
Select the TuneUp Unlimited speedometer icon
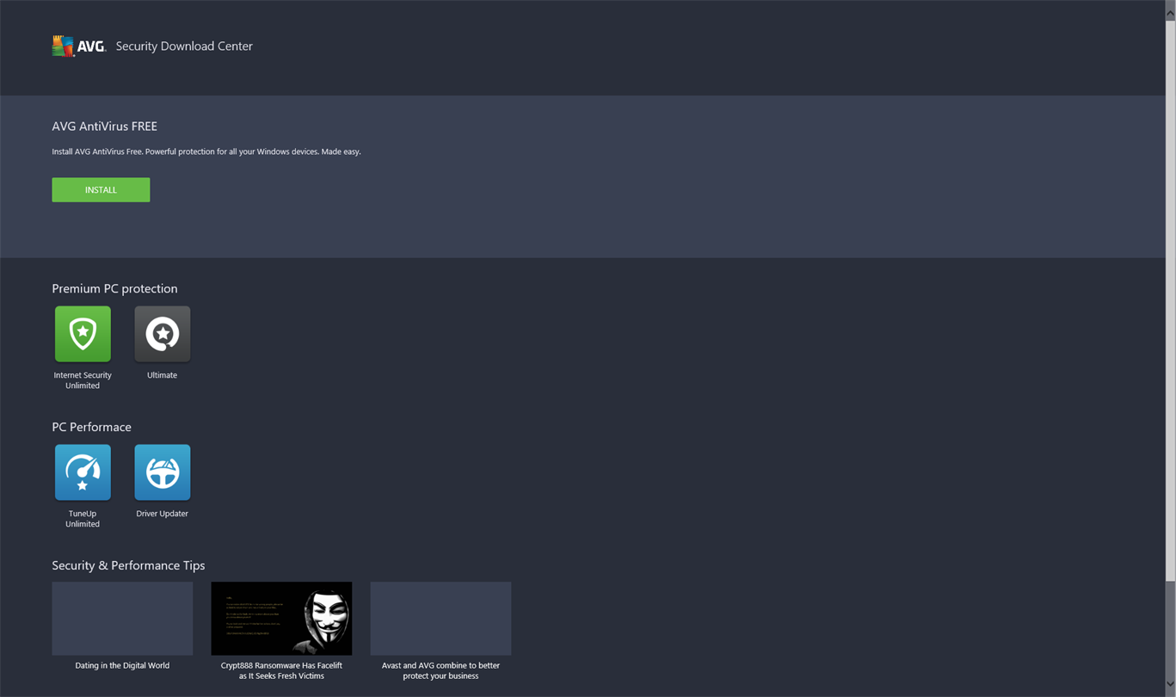(x=83, y=472)
